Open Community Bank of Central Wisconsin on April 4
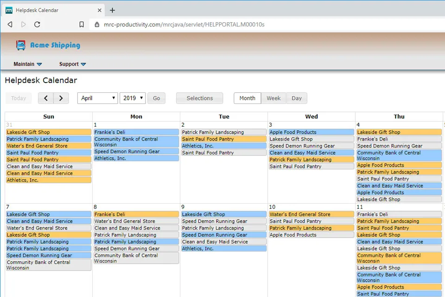The width and height of the screenshot is (445, 297). [399, 155]
